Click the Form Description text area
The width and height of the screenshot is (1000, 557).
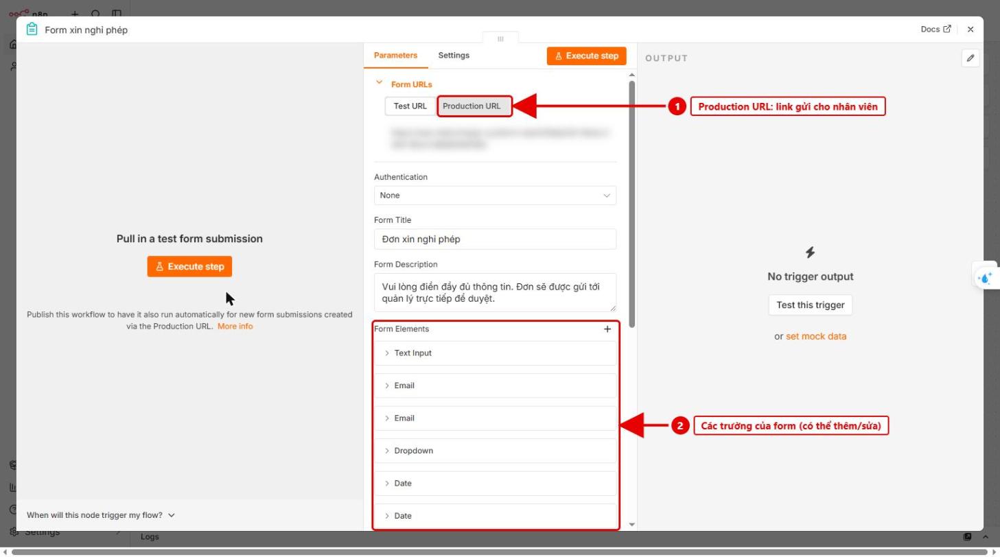coord(495,292)
